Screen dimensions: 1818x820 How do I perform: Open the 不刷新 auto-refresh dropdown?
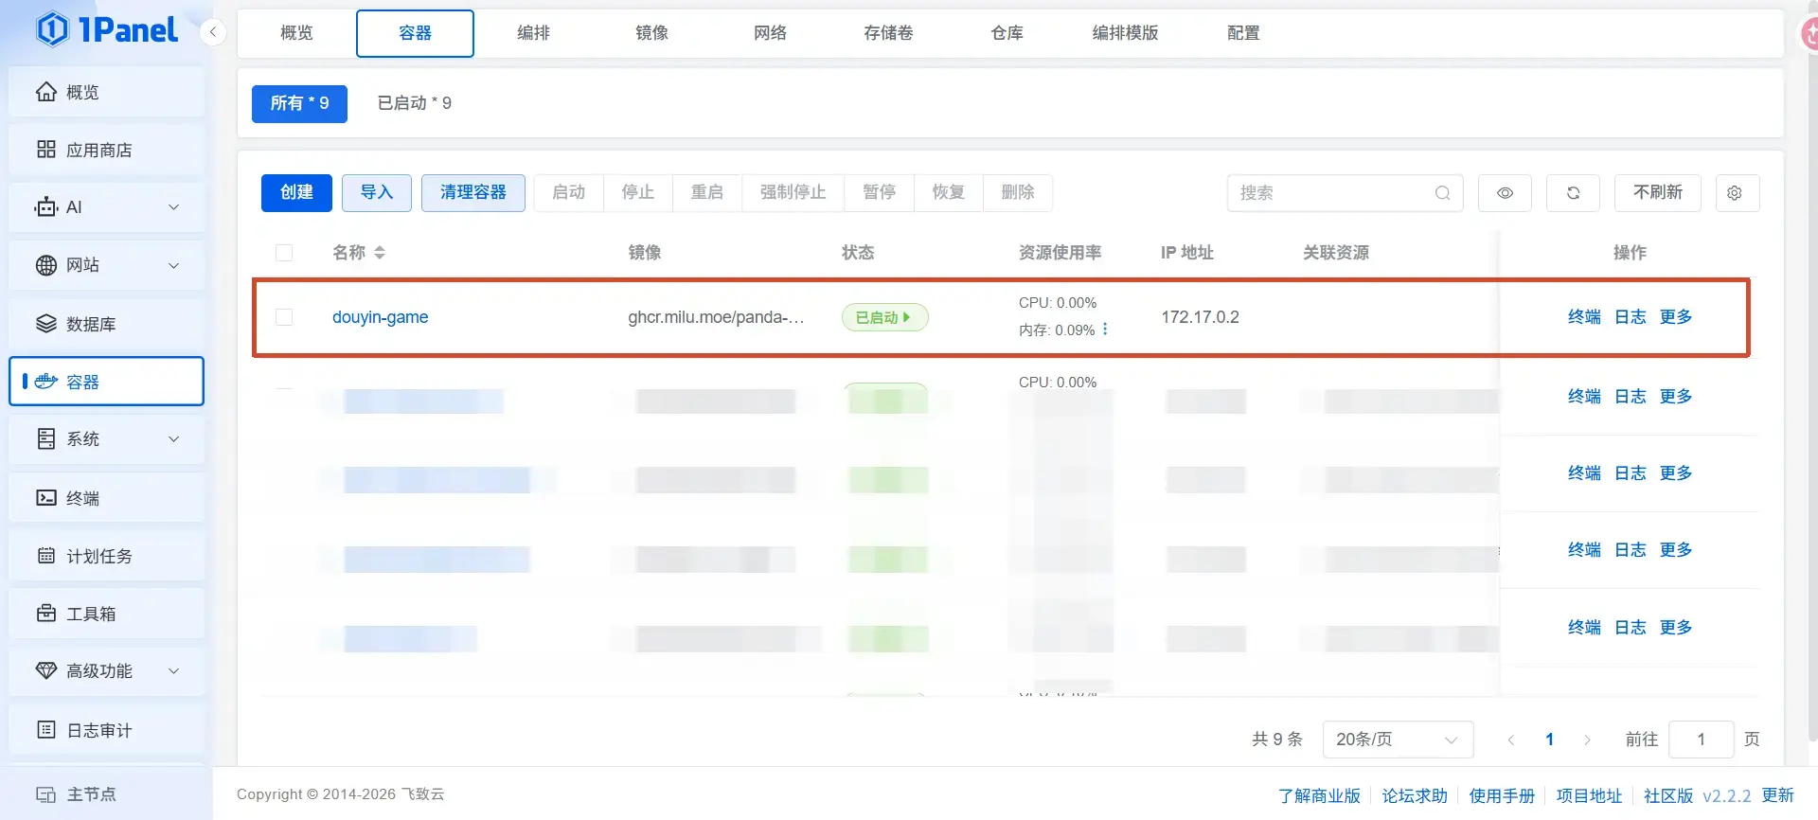(1658, 193)
